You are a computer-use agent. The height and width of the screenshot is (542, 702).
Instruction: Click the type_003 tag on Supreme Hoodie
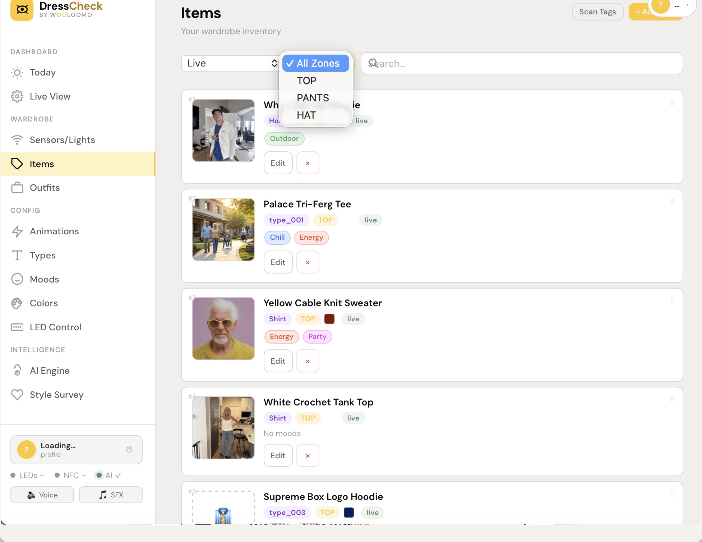[x=287, y=513]
